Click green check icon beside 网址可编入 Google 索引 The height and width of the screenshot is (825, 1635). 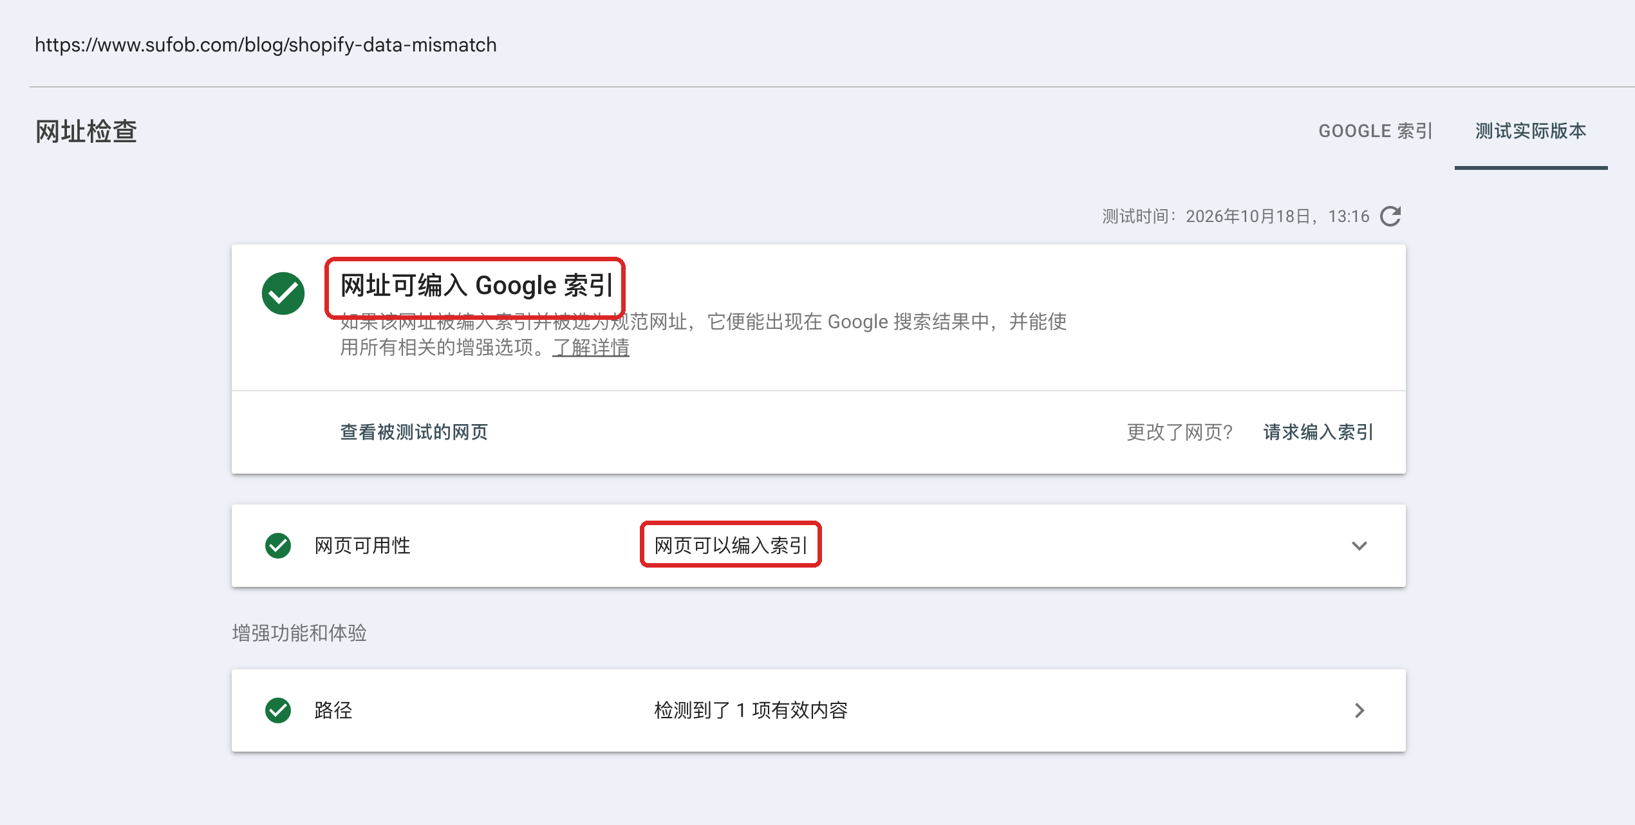point(283,293)
